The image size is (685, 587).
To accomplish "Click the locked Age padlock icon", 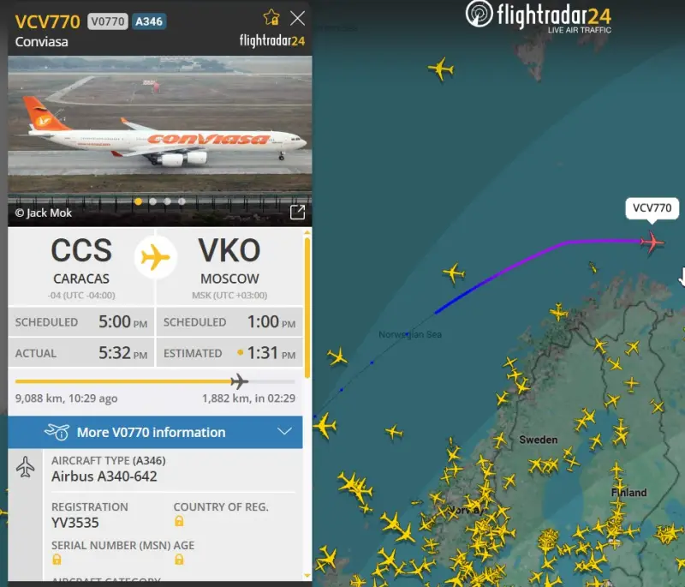I will 179,560.
